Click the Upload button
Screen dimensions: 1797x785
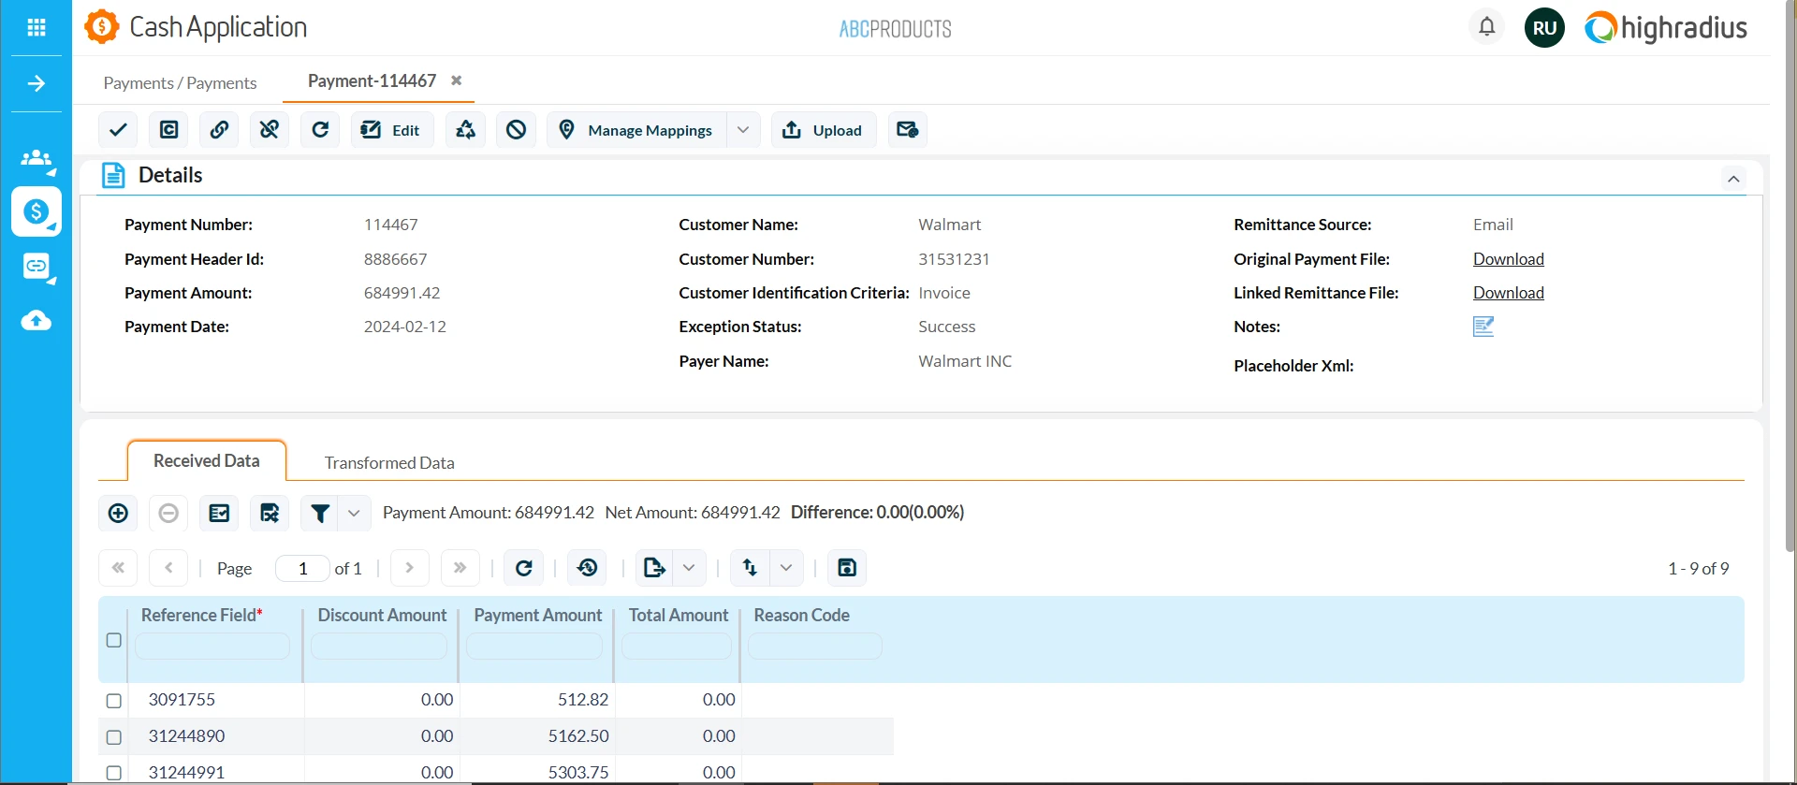823,130
